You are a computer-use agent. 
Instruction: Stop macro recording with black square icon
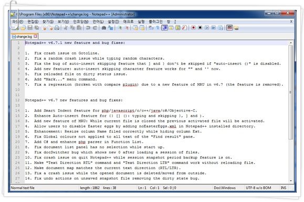coord(200,28)
